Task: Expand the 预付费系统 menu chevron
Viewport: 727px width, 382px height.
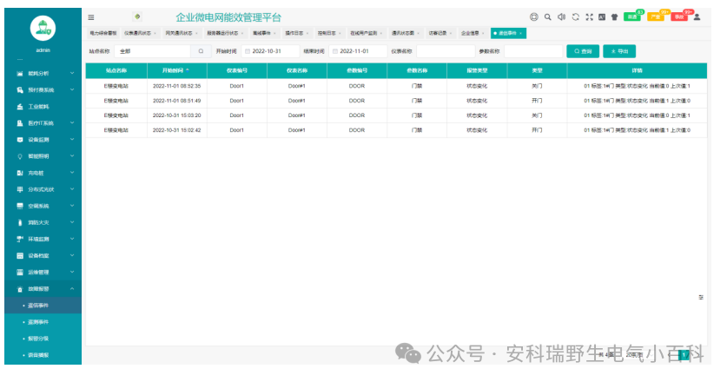Action: (72, 90)
